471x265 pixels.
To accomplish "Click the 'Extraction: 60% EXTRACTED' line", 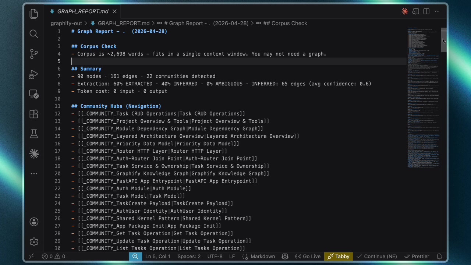I will point(221,84).
